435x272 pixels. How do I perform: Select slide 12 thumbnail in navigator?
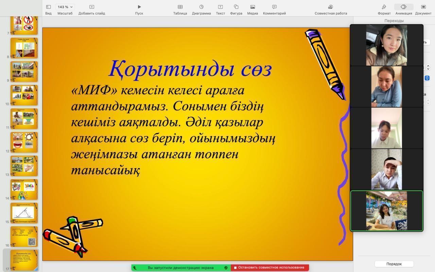(24, 142)
